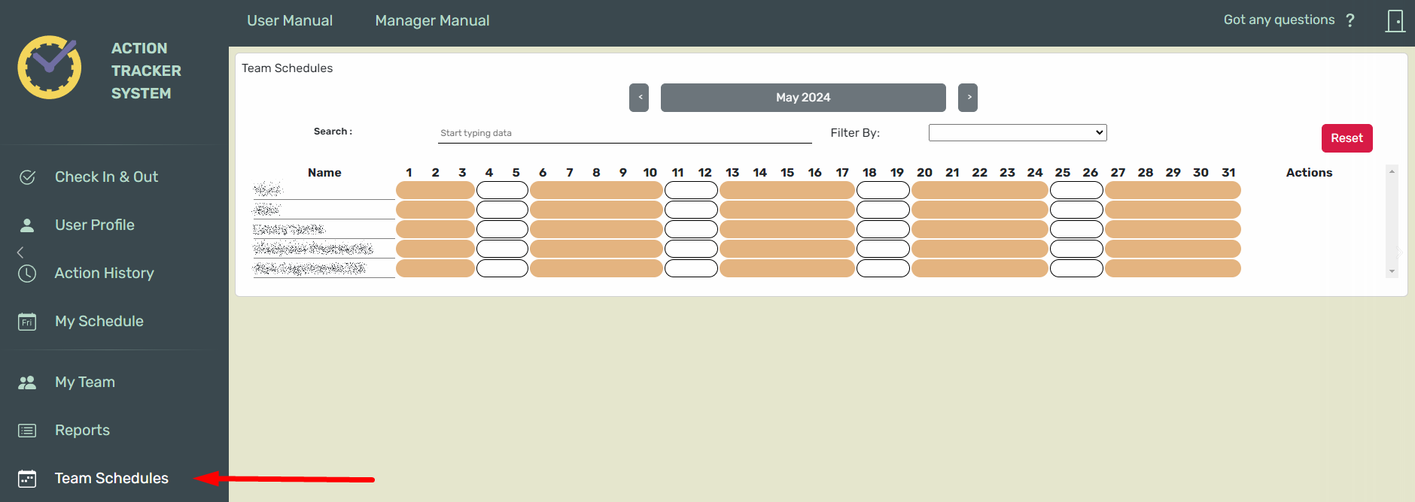Click the Reports list icon
This screenshot has height=502, width=1415.
pyautogui.click(x=27, y=431)
